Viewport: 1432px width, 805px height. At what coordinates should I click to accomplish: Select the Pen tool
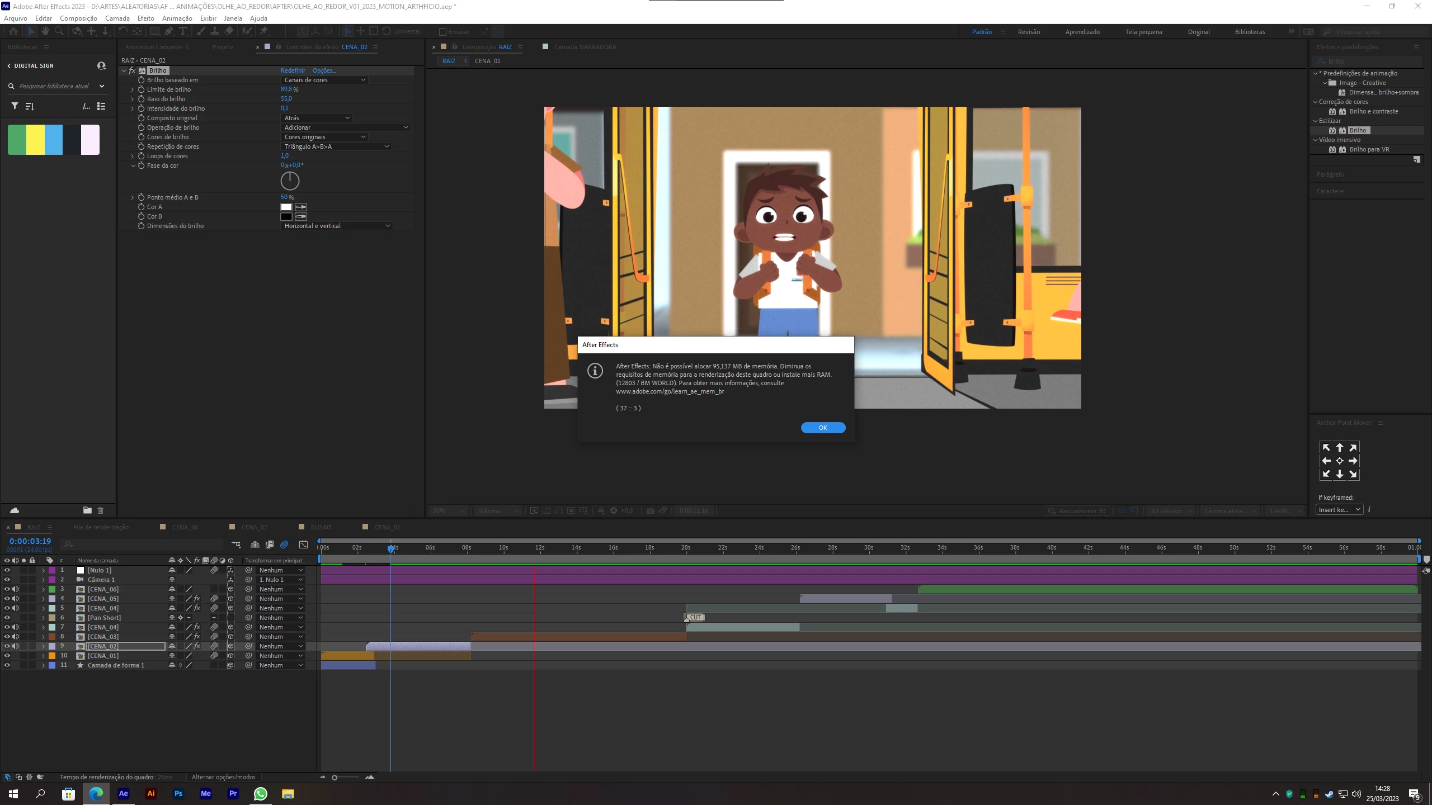tap(168, 31)
